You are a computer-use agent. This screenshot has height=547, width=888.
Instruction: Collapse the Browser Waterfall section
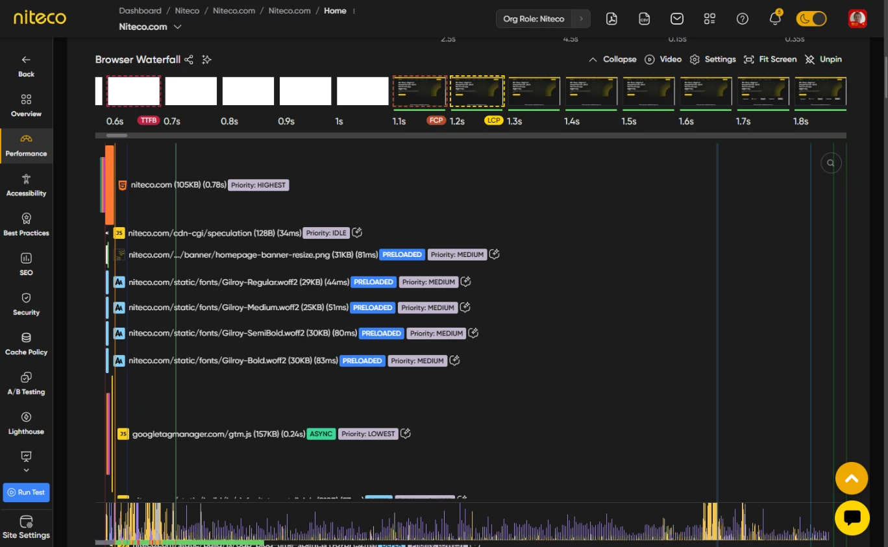tap(613, 59)
